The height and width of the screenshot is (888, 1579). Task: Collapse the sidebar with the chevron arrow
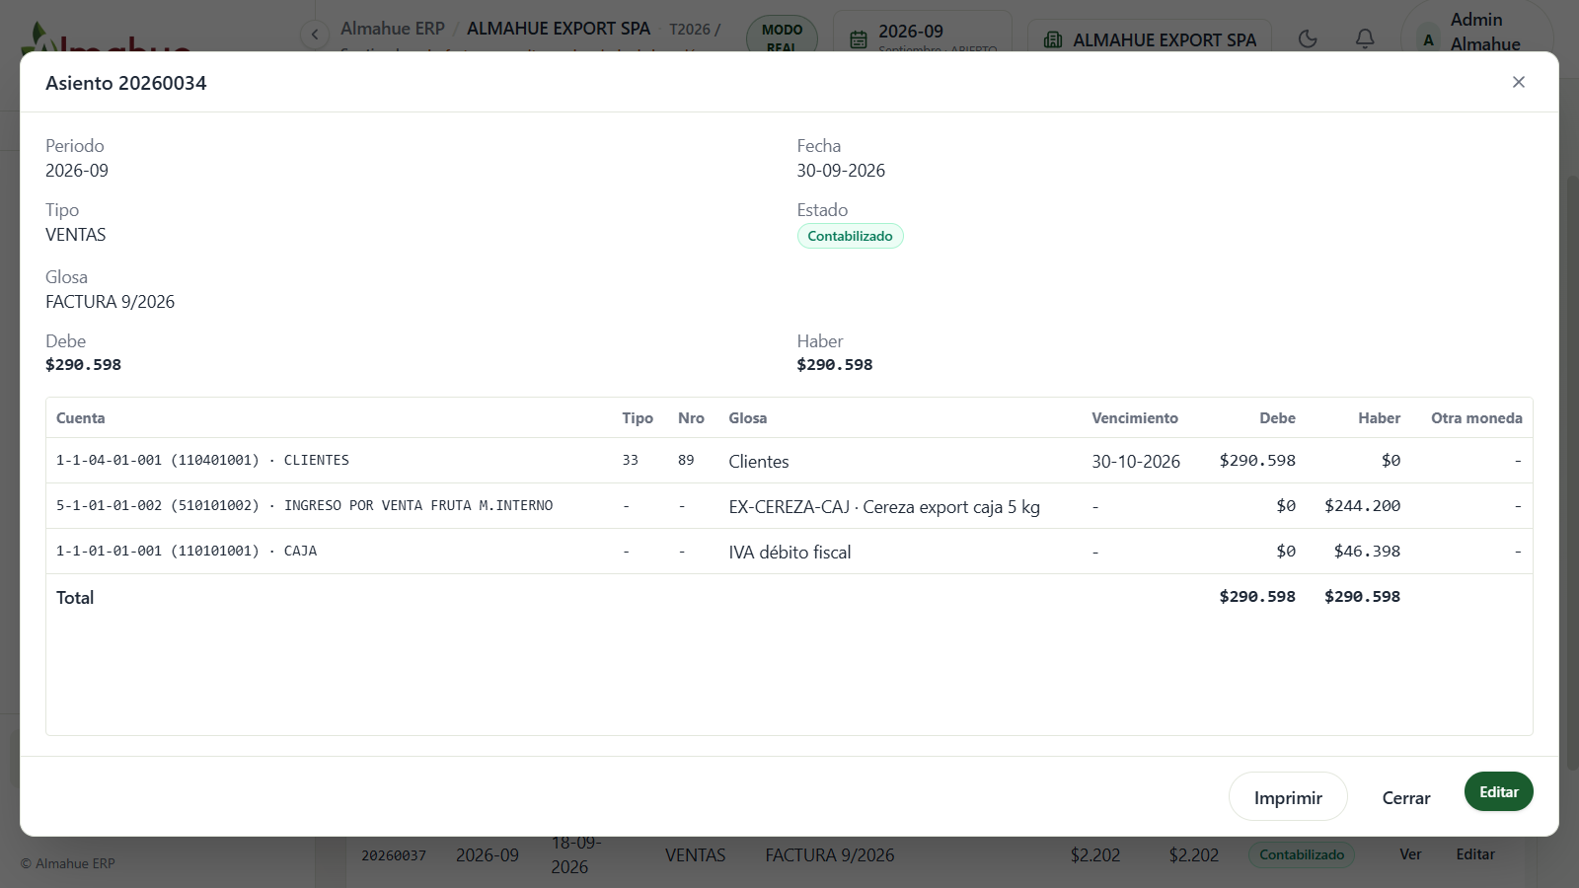(315, 35)
